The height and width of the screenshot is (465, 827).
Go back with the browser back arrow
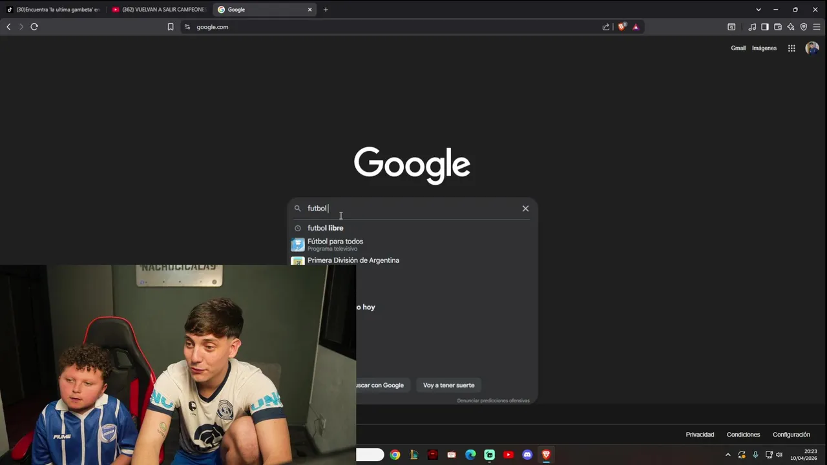click(x=8, y=26)
